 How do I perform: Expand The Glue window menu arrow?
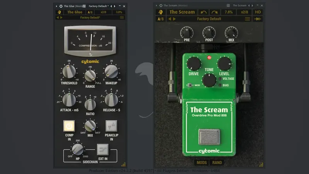[x=56, y=6]
